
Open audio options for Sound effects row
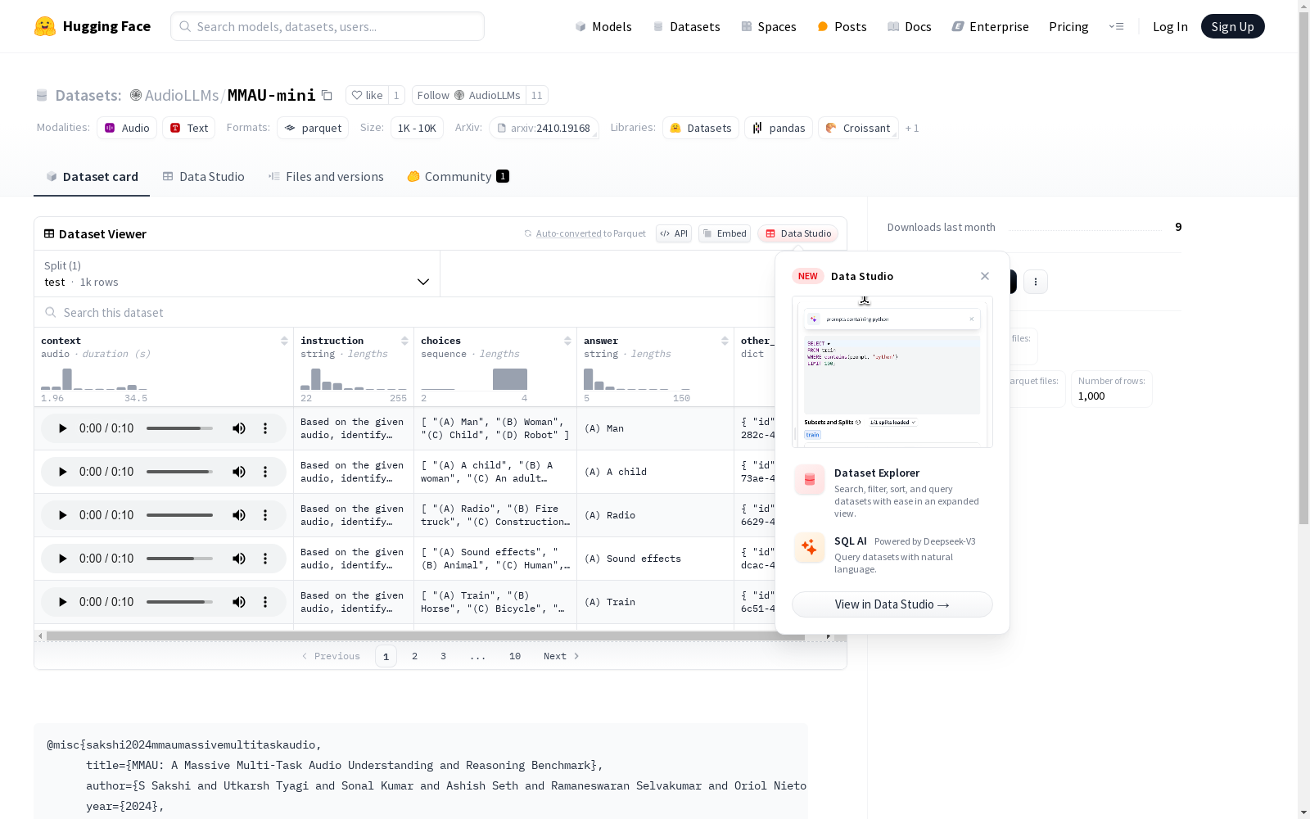pos(265,559)
